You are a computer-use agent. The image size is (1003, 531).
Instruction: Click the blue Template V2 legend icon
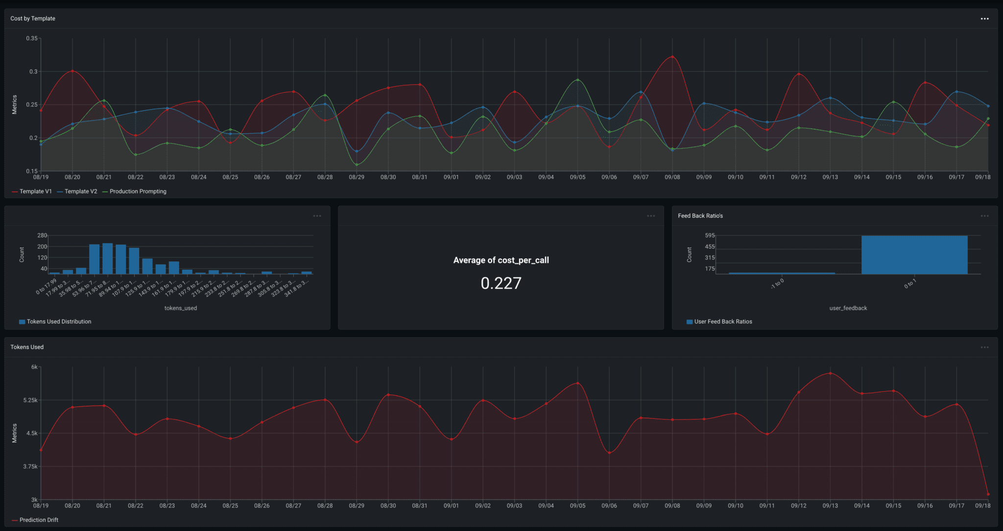coord(60,191)
